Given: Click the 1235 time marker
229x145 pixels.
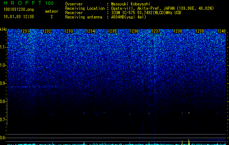Looking at the screenshot, I should click(x=112, y=31).
